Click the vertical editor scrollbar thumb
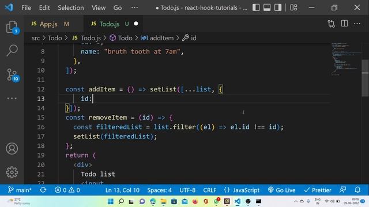Image resolution: width=369 pixels, height=207 pixels. (x=365, y=78)
